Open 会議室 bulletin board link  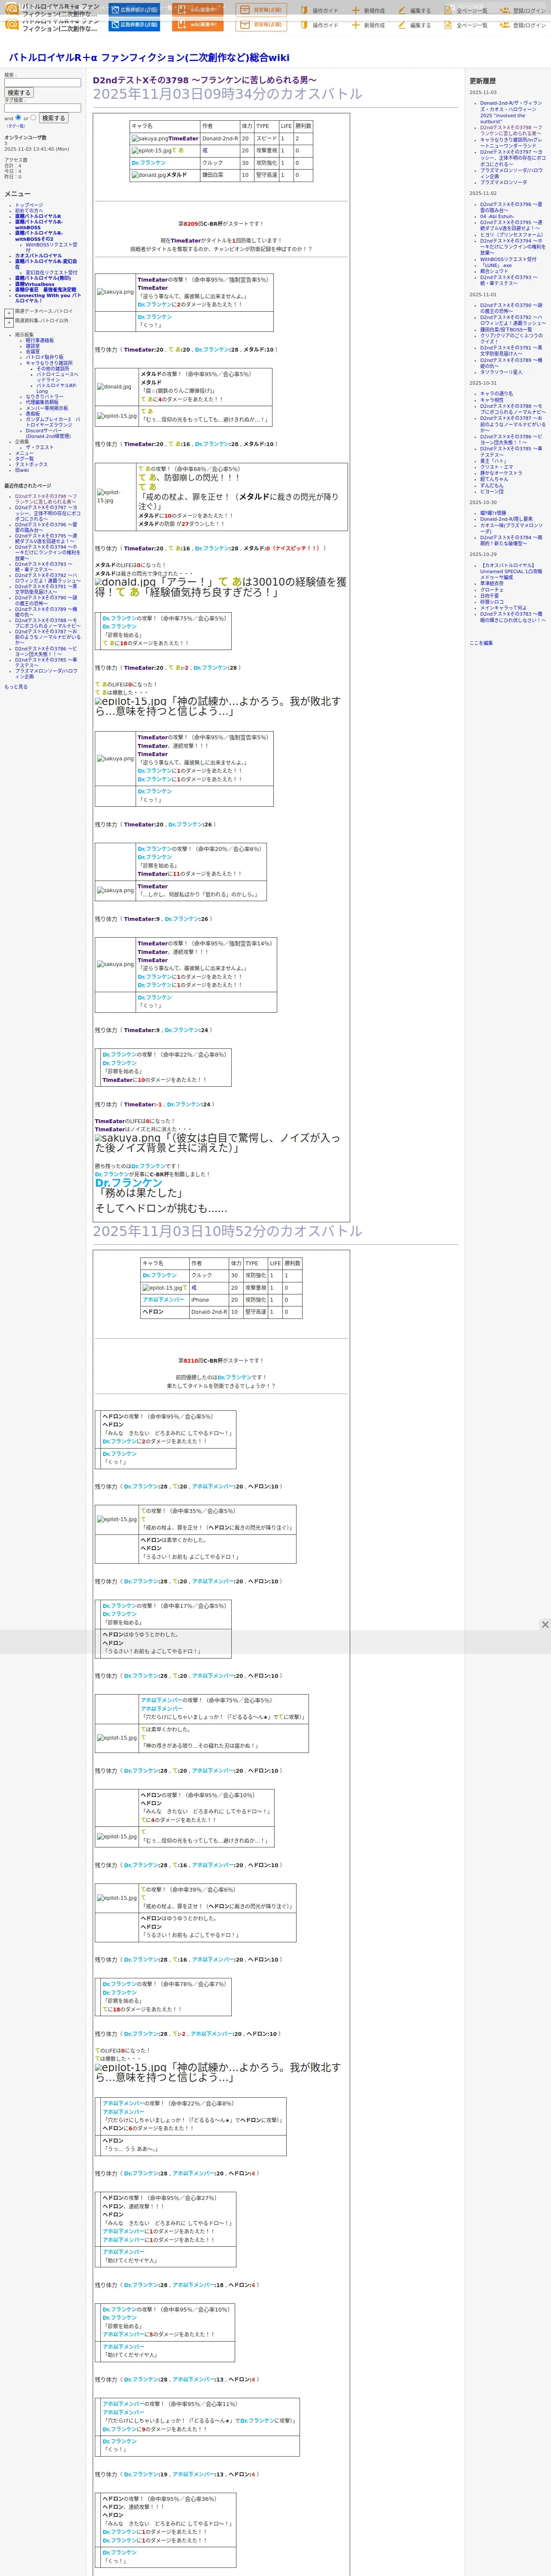coord(33,352)
